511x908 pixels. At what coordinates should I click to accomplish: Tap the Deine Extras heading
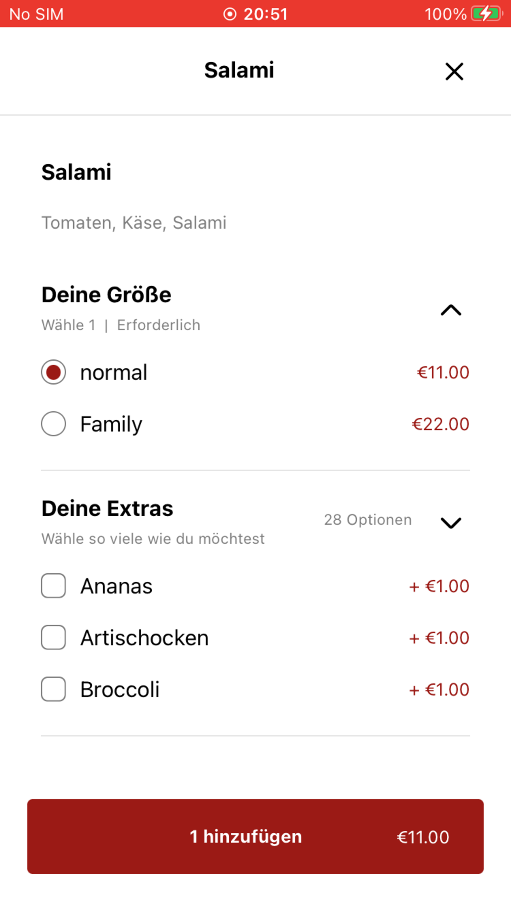(107, 508)
